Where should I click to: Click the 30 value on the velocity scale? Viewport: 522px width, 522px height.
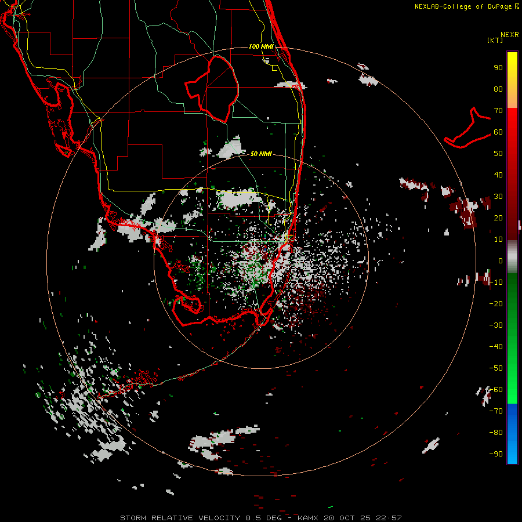(x=498, y=197)
